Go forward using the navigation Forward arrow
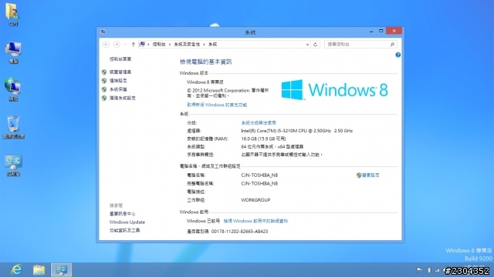 [117, 45]
